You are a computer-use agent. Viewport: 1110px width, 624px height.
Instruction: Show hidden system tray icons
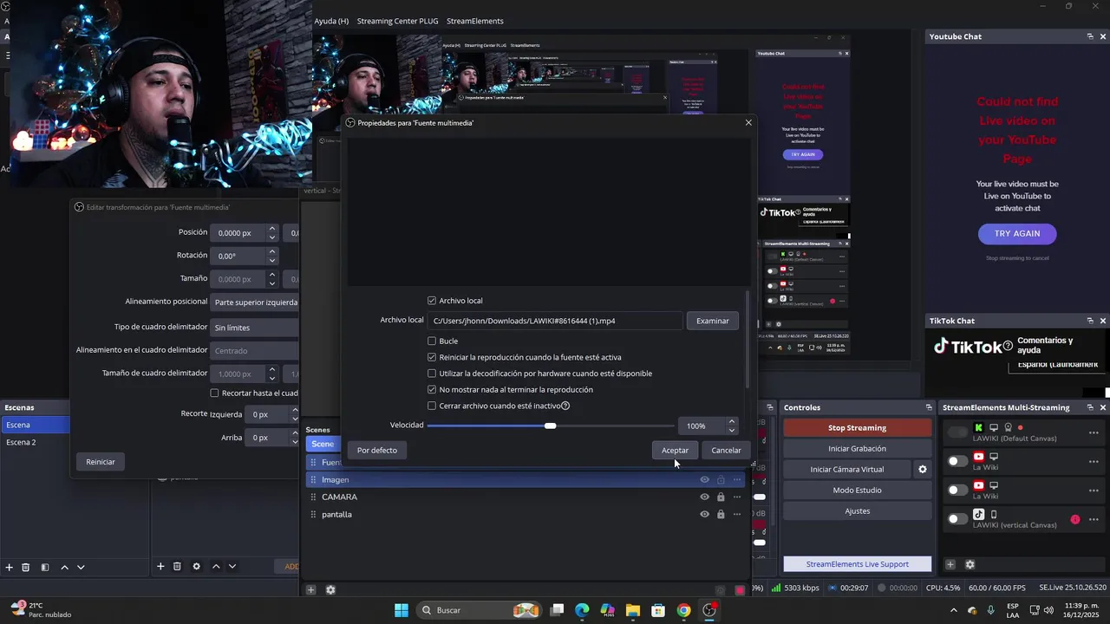coord(955,610)
